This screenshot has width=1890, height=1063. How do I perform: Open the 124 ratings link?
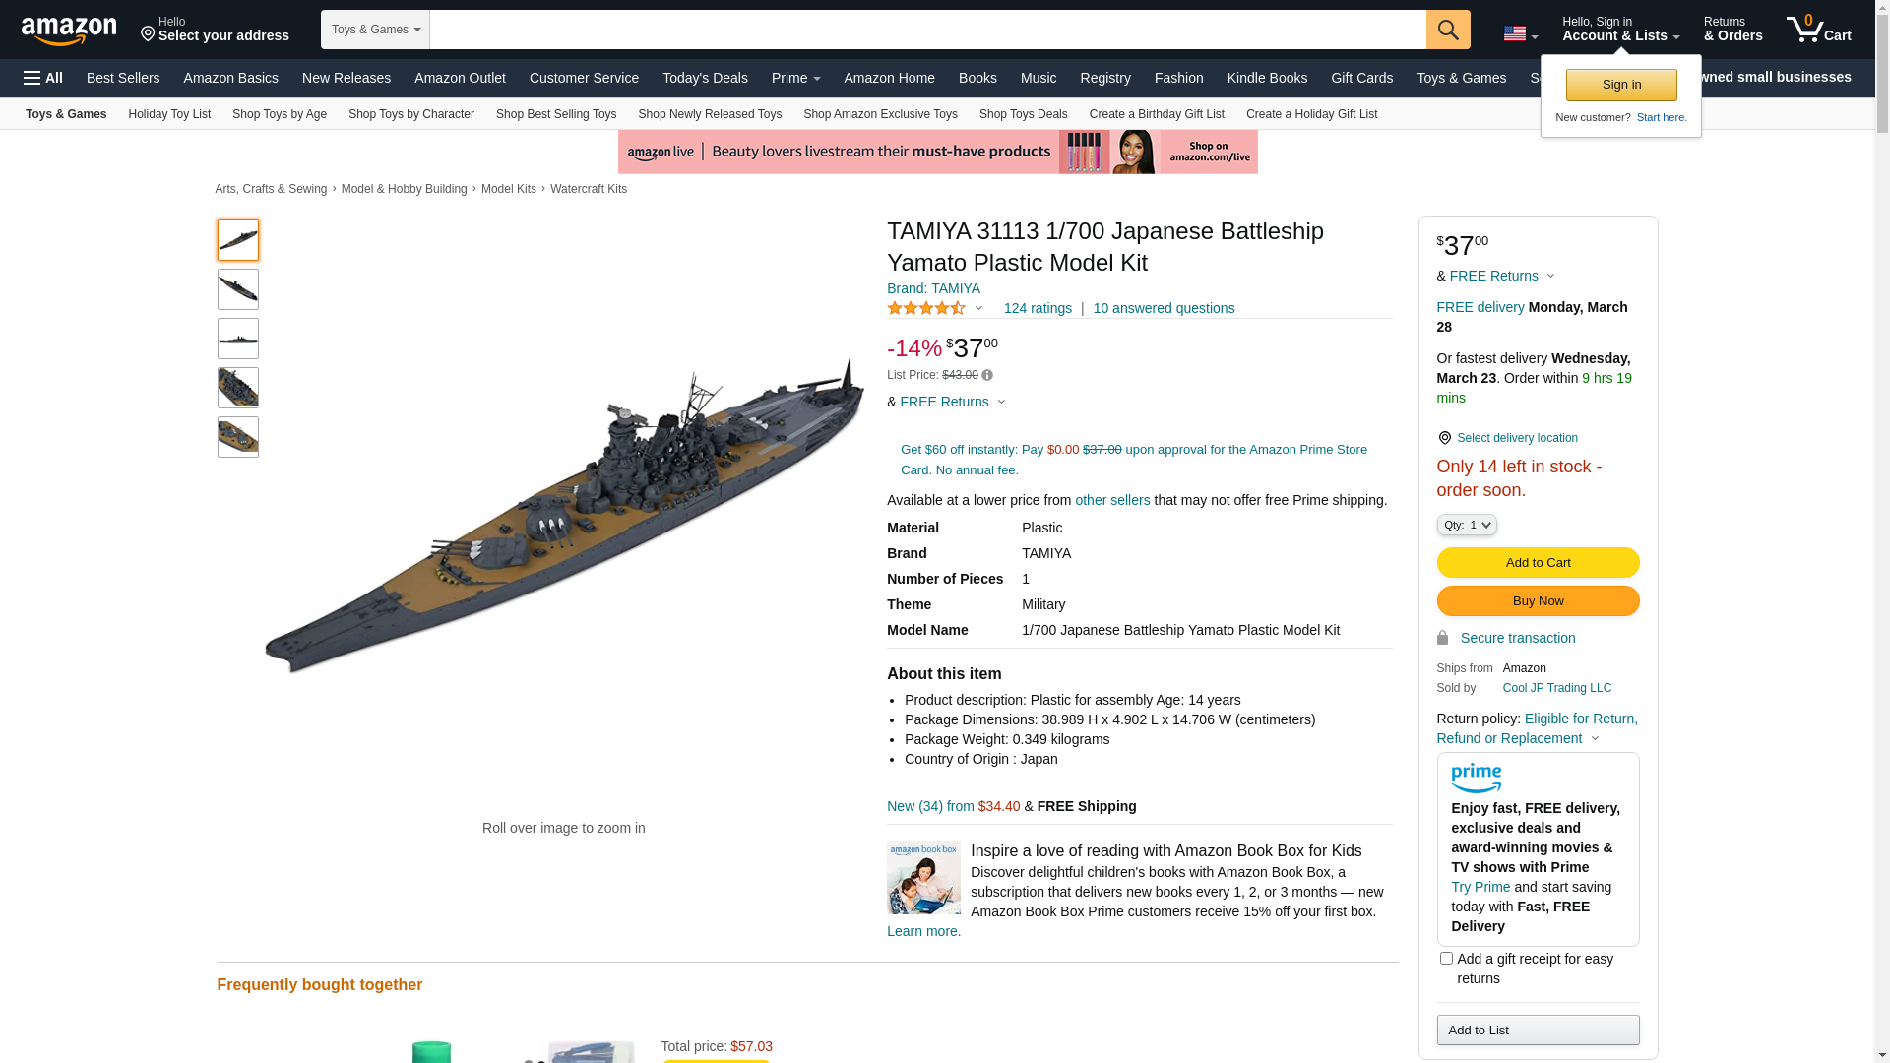point(1038,308)
